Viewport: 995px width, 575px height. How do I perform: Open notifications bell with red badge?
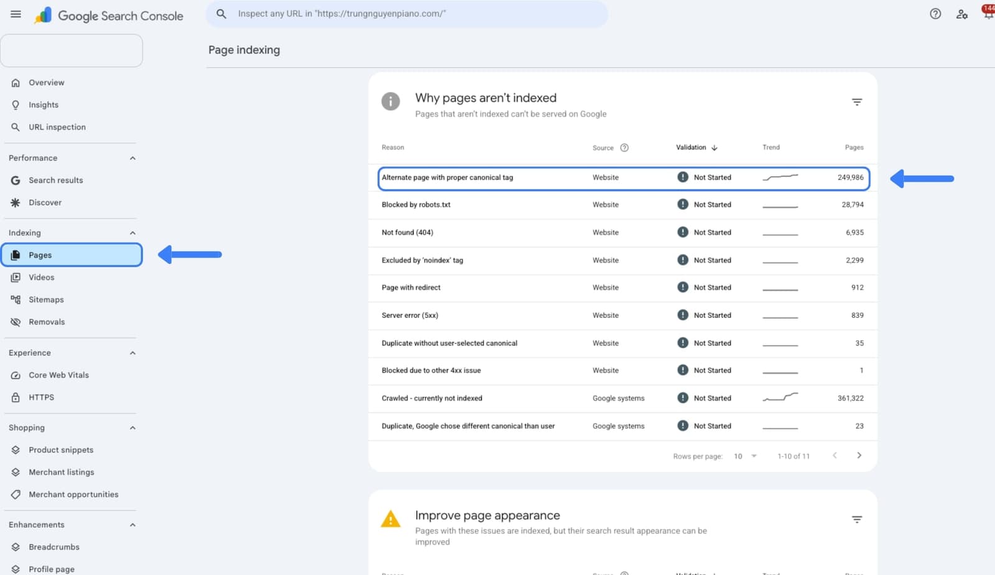[988, 11]
